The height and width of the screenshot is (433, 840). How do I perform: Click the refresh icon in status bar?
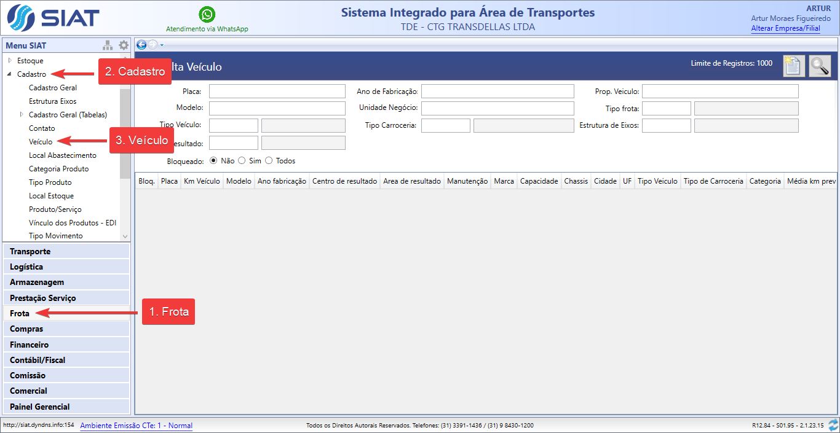coord(833,425)
